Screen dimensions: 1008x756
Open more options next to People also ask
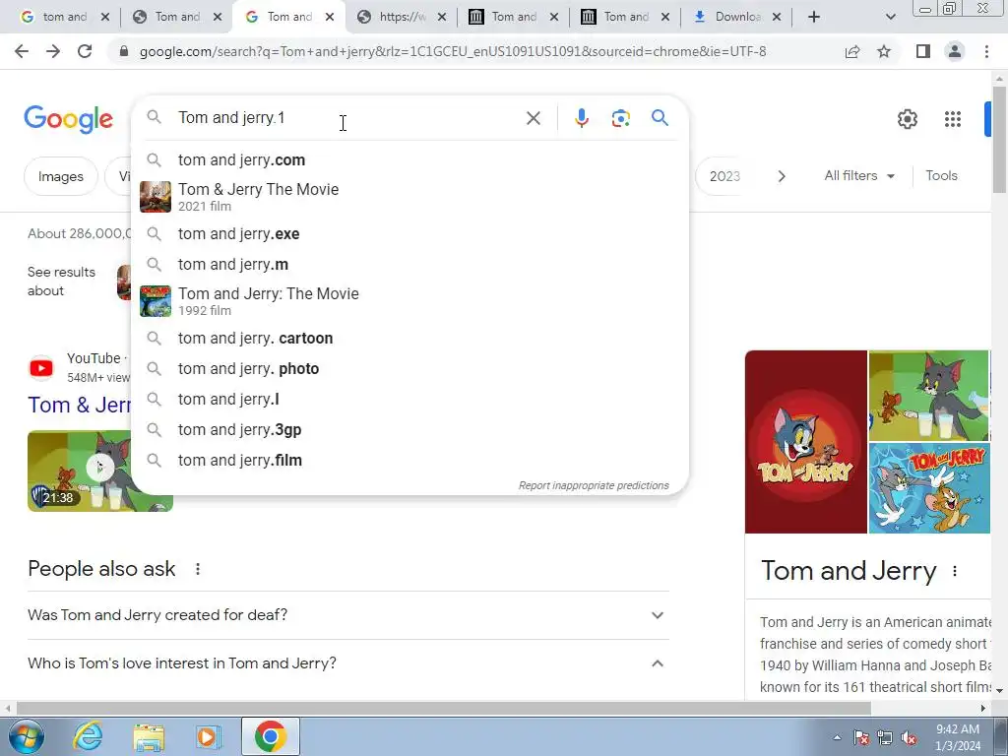pyautogui.click(x=198, y=569)
